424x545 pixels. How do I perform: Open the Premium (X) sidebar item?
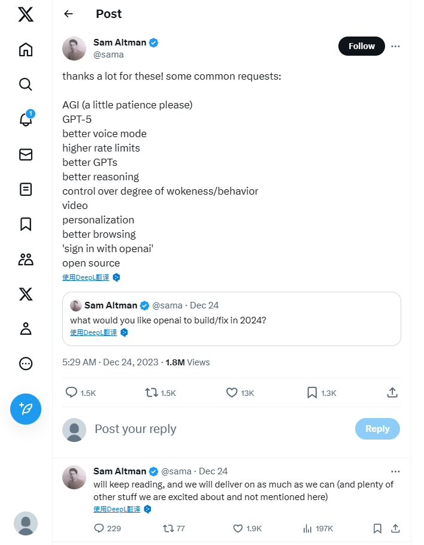coord(25,293)
